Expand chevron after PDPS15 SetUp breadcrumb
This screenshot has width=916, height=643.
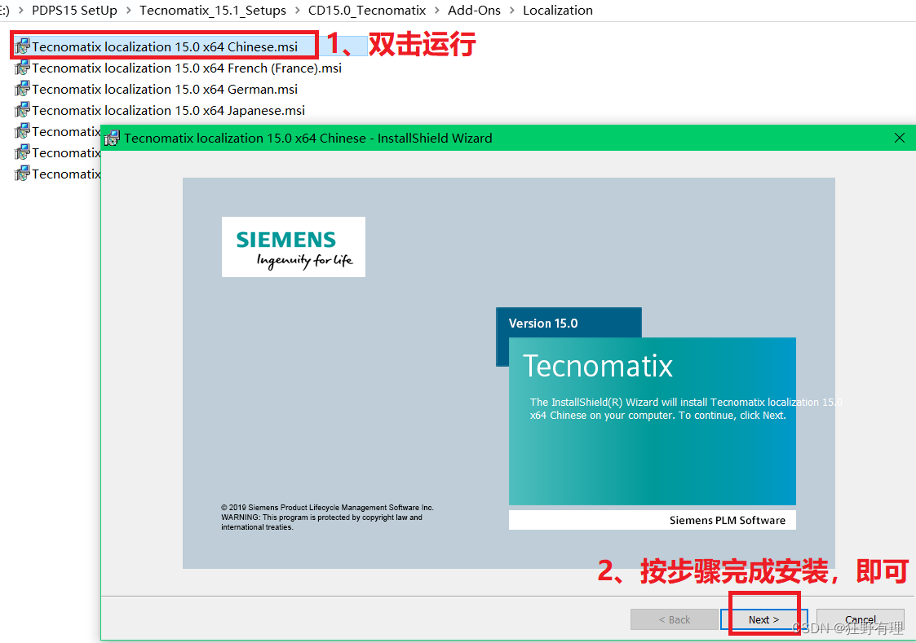pos(129,11)
